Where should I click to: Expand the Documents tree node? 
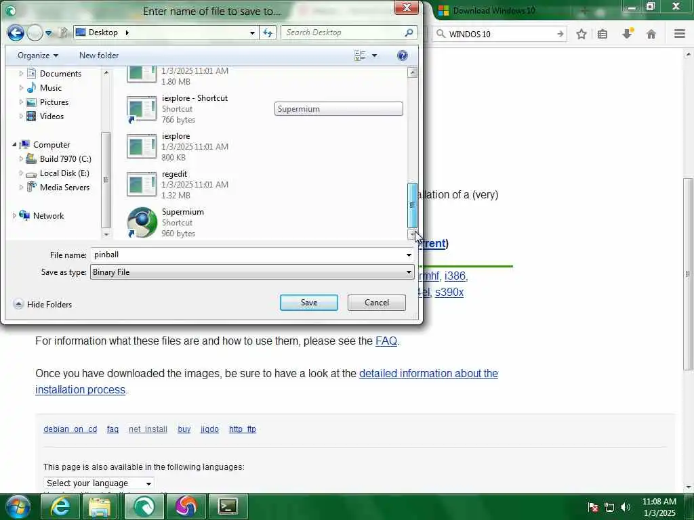(21, 74)
